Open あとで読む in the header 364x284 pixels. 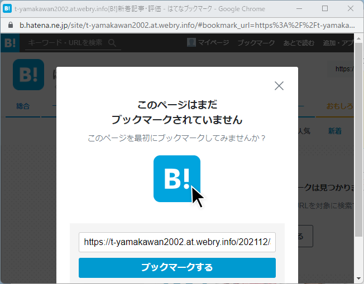(x=299, y=43)
